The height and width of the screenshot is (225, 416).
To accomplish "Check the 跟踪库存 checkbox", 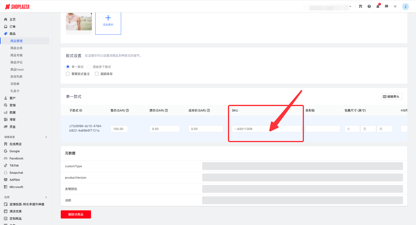I will [97, 74].
